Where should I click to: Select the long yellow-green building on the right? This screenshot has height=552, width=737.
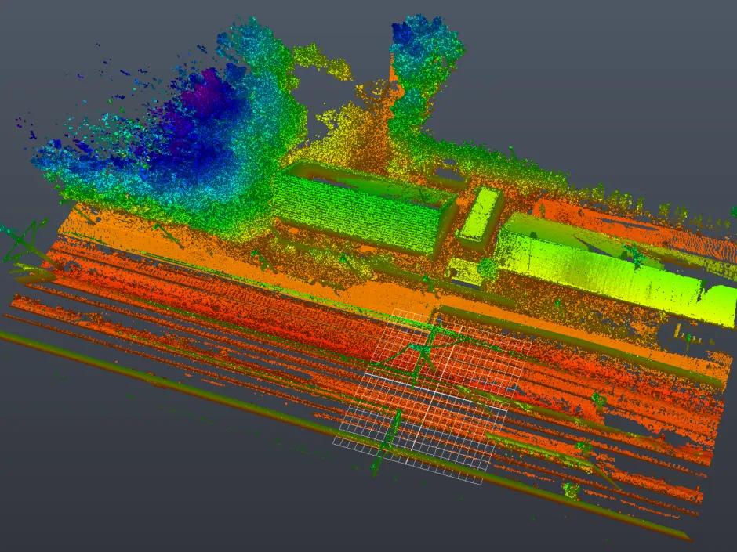[x=604, y=266]
